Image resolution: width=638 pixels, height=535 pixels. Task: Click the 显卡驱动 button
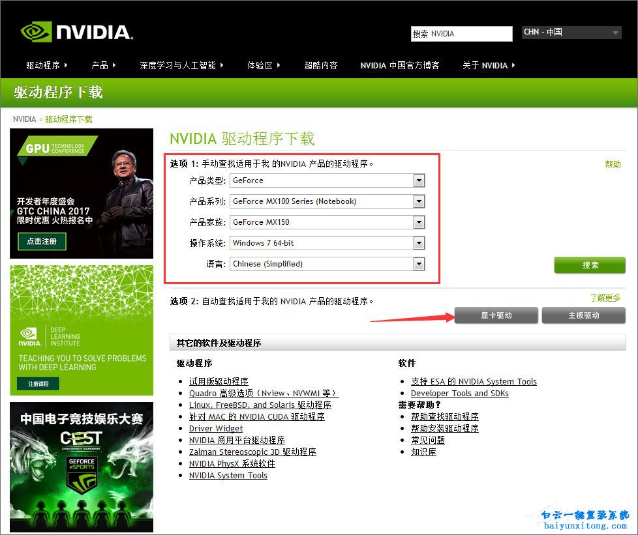496,315
